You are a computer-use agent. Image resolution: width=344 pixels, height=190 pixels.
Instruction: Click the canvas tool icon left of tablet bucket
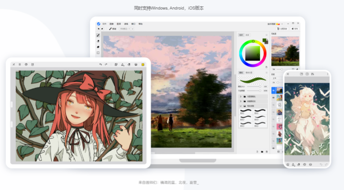[x=116, y=64]
